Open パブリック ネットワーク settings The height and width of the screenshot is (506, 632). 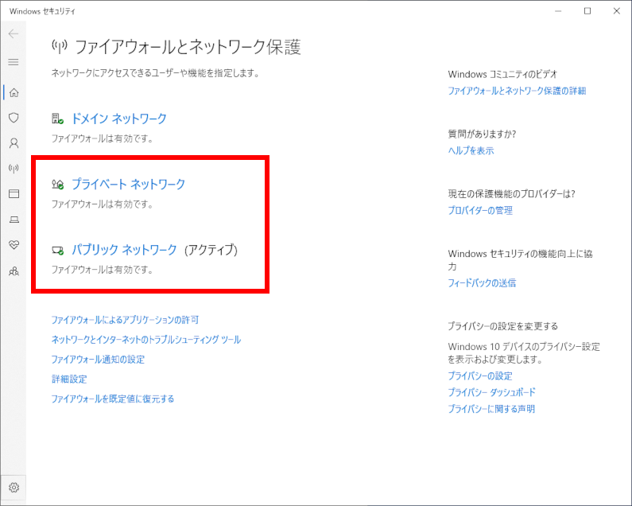(124, 250)
